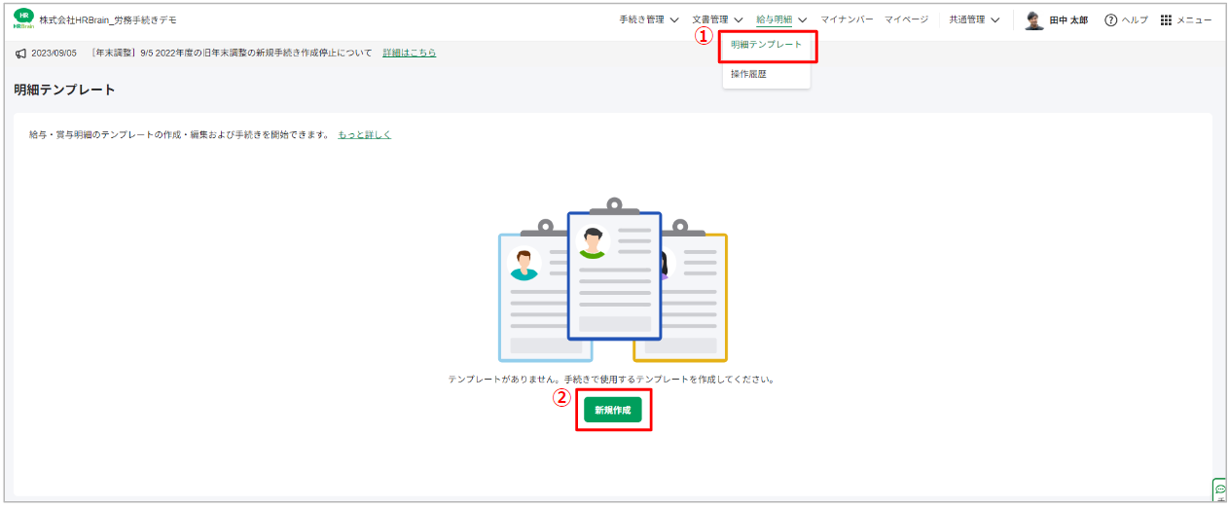The image size is (1229, 508).
Task: Open help via the question mark icon
Action: coord(1110,20)
